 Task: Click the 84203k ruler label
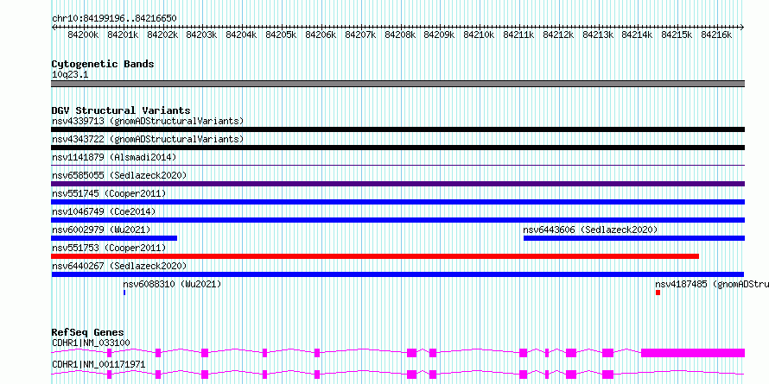(202, 35)
